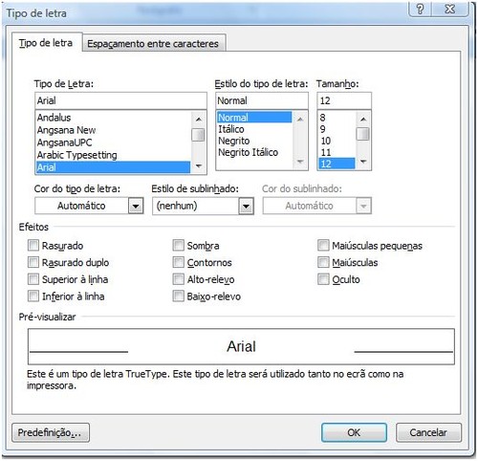Click the style list scroll-down arrow
478x461 pixels.
click(300, 162)
